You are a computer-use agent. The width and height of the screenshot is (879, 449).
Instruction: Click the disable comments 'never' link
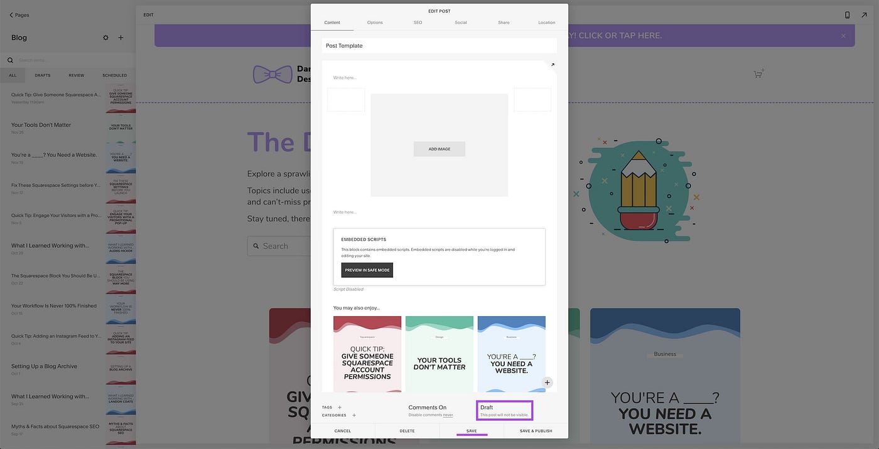pyautogui.click(x=448, y=415)
